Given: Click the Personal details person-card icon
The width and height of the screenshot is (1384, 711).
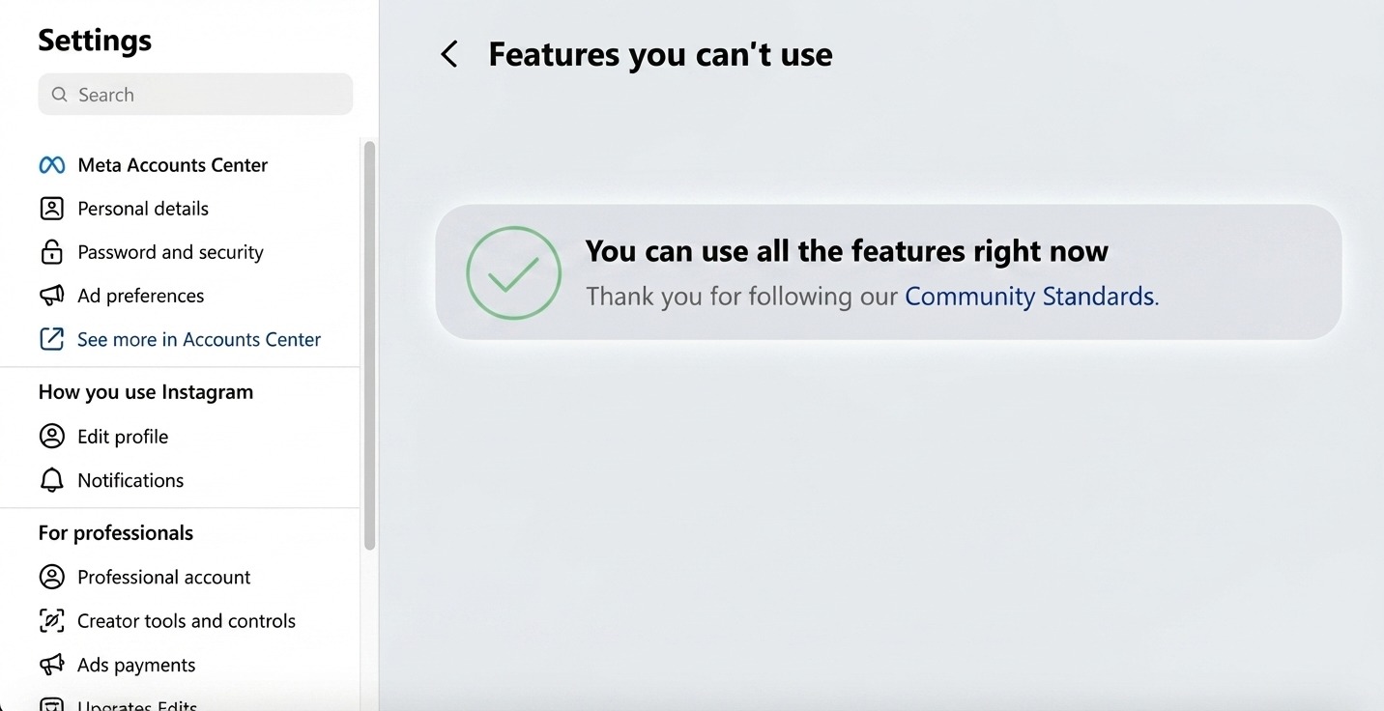Looking at the screenshot, I should click(51, 209).
